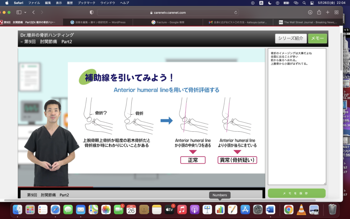Screen dimensions: 350x219
Task: Click the red video progress bar
Action: tap(55, 187)
